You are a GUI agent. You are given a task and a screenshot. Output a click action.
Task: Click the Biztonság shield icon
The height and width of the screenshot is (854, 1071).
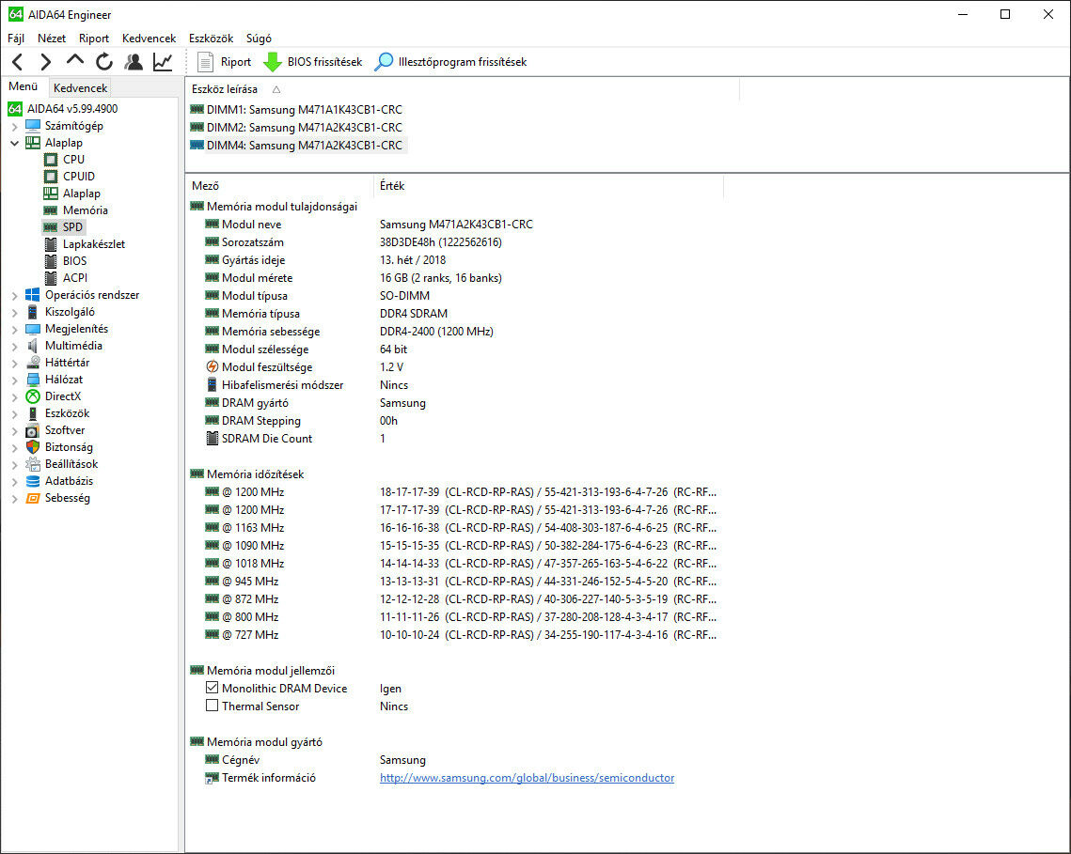32,447
